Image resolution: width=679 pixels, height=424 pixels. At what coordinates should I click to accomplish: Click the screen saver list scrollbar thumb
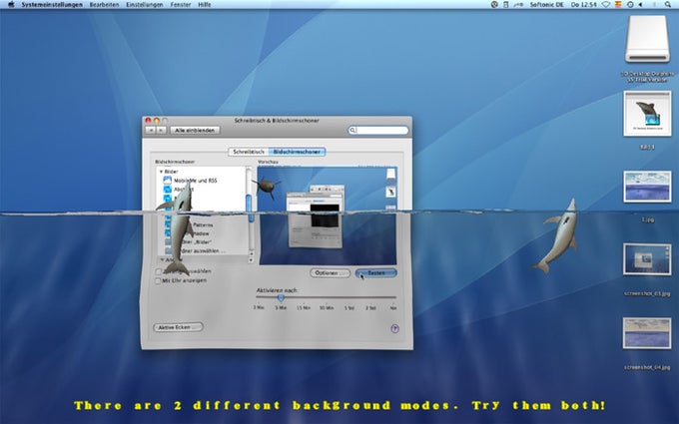(x=250, y=208)
